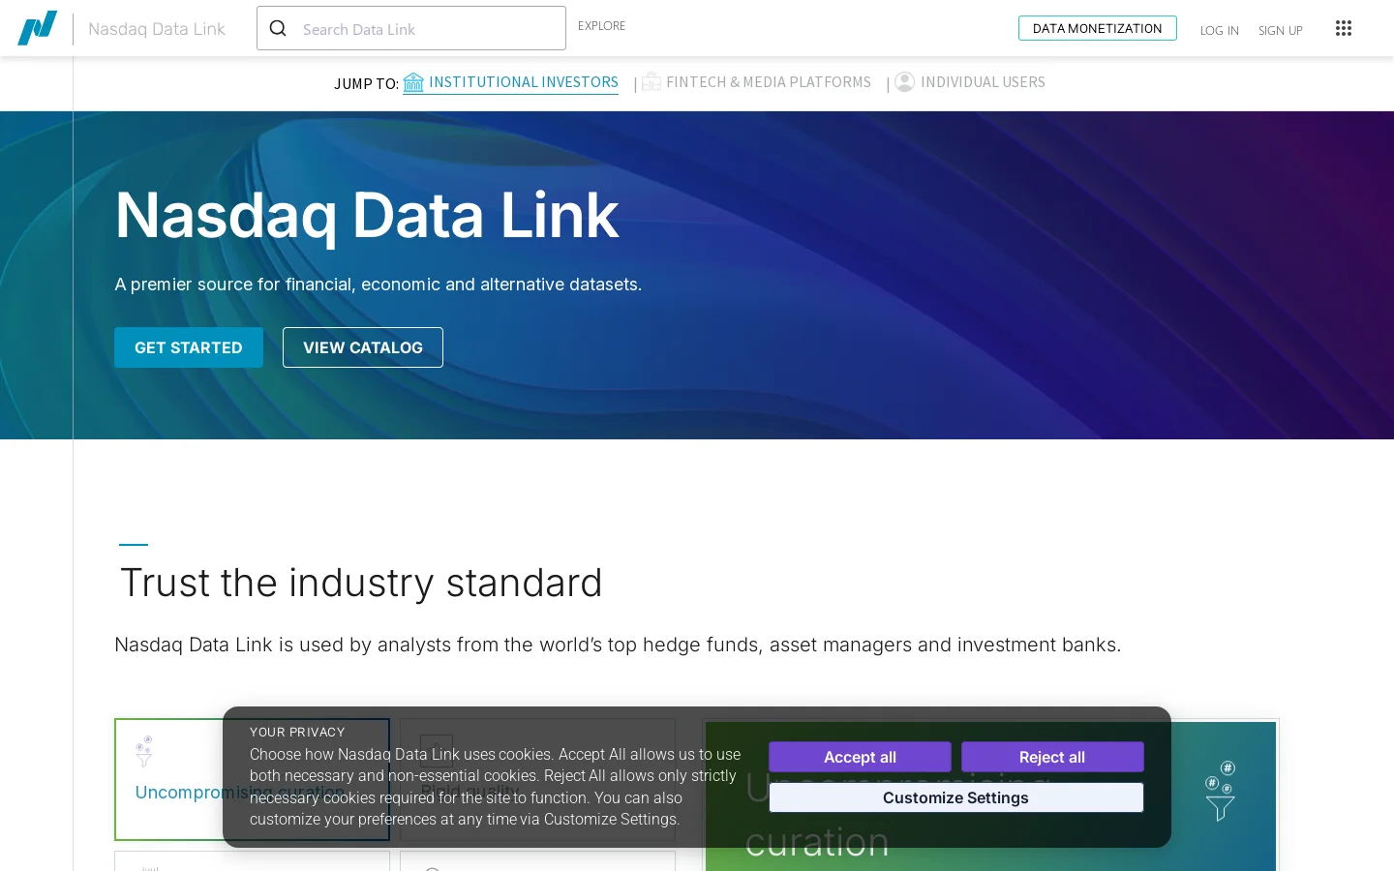
Task: Click the Institutional Investors bank icon
Action: 413,82
